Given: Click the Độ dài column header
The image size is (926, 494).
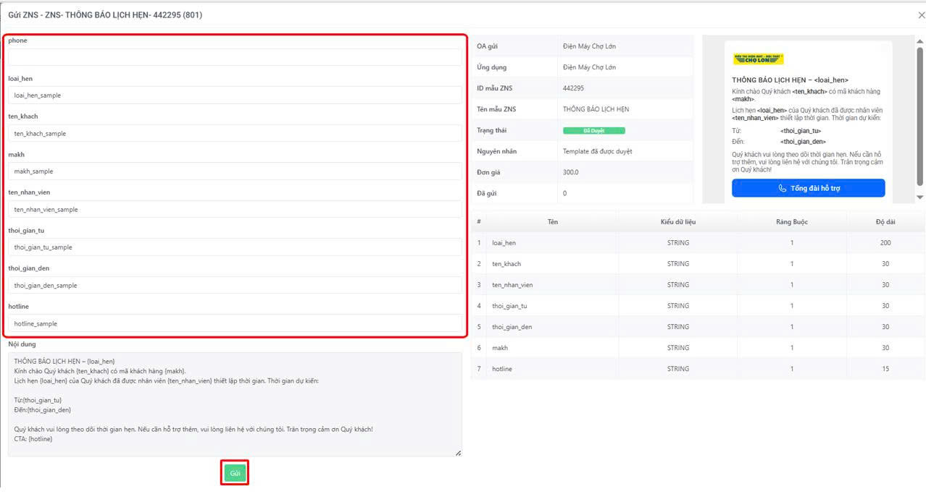Looking at the screenshot, I should pos(885,221).
